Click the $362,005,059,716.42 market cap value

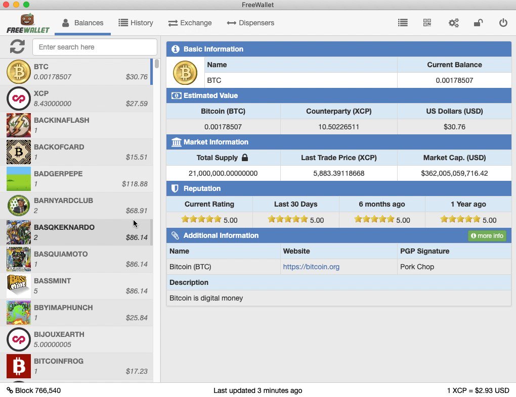[454, 173]
